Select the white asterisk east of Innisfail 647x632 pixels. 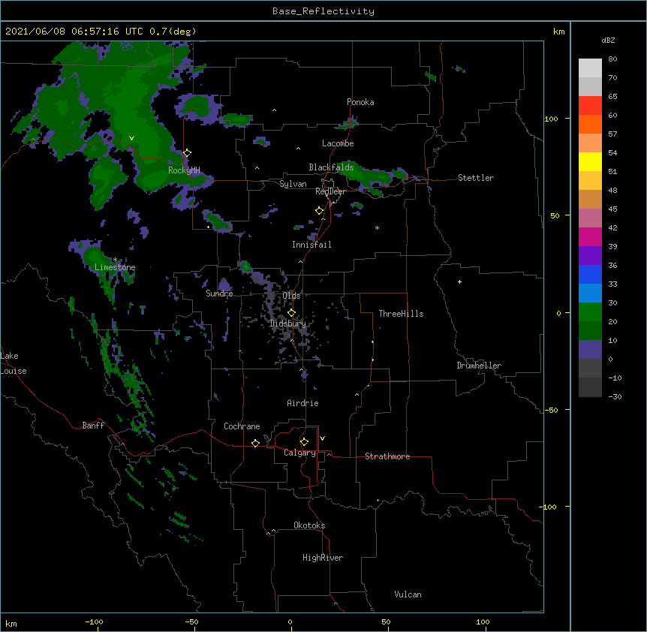tap(377, 227)
